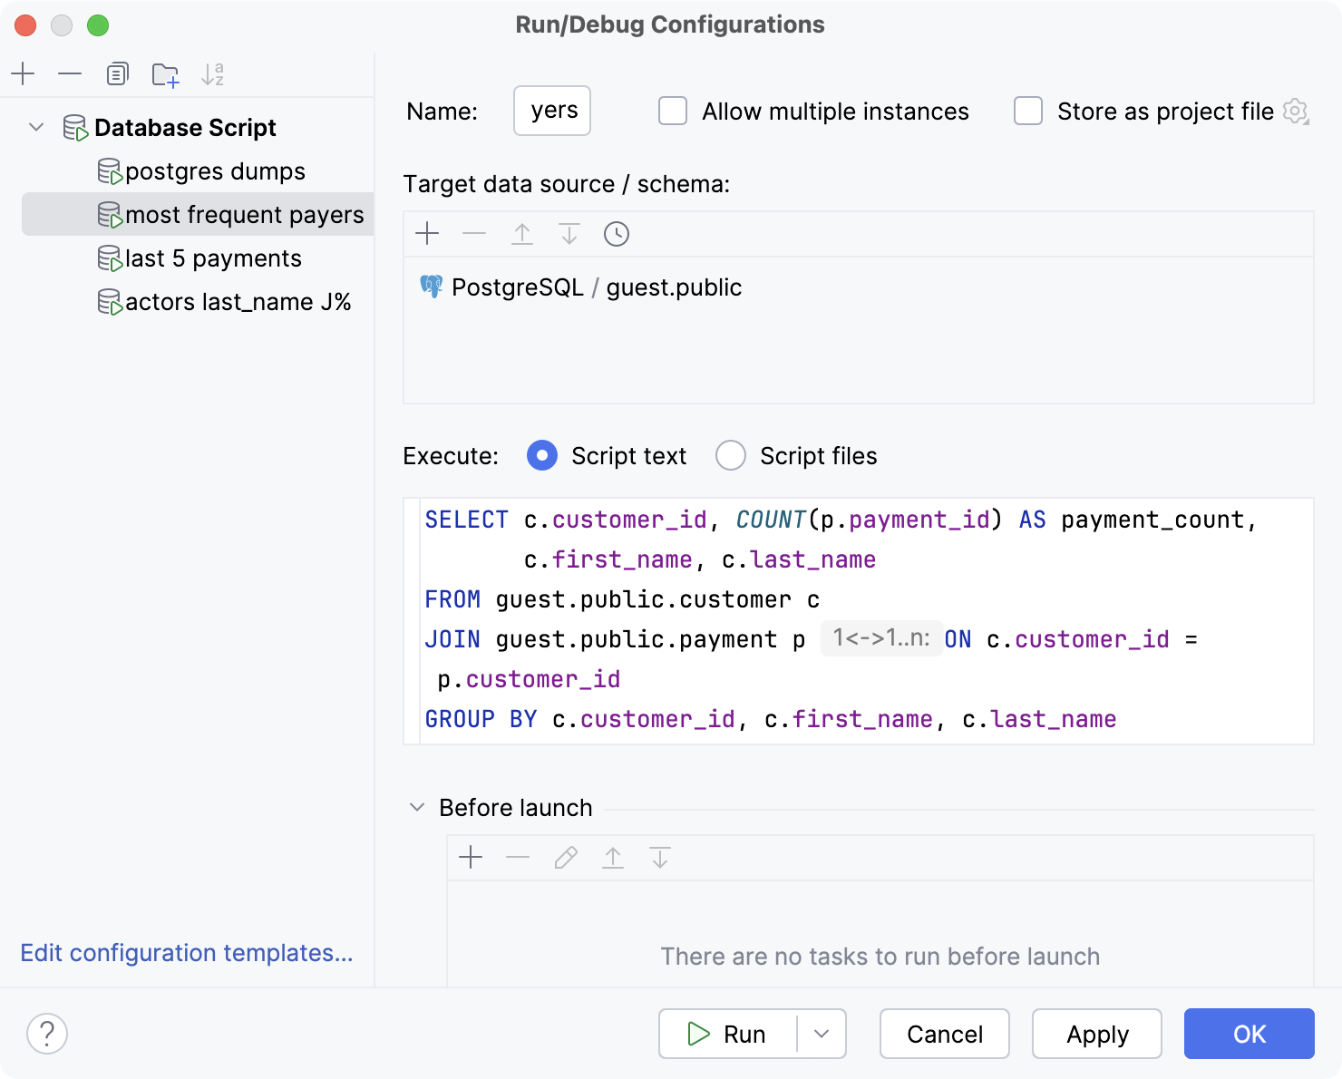
Task: Enable Allow multiple instances
Action: (x=672, y=111)
